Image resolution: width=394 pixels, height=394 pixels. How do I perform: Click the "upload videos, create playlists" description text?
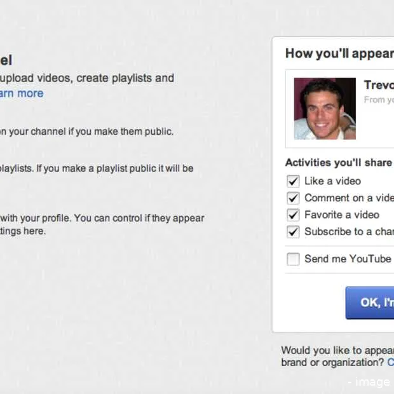(87, 78)
